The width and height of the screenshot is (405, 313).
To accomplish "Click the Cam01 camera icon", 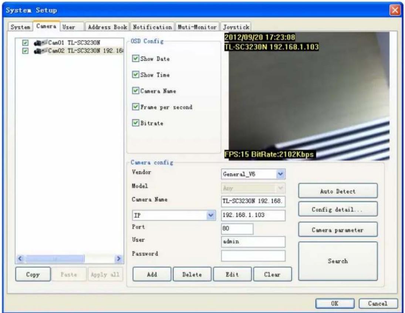I will [x=41, y=43].
